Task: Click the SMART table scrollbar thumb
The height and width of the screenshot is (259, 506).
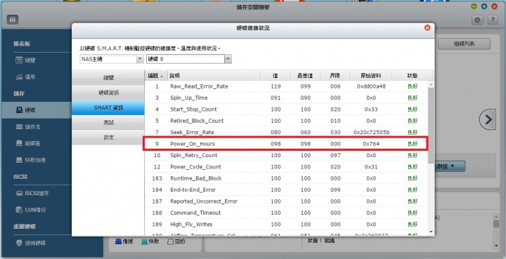Action: 431,125
